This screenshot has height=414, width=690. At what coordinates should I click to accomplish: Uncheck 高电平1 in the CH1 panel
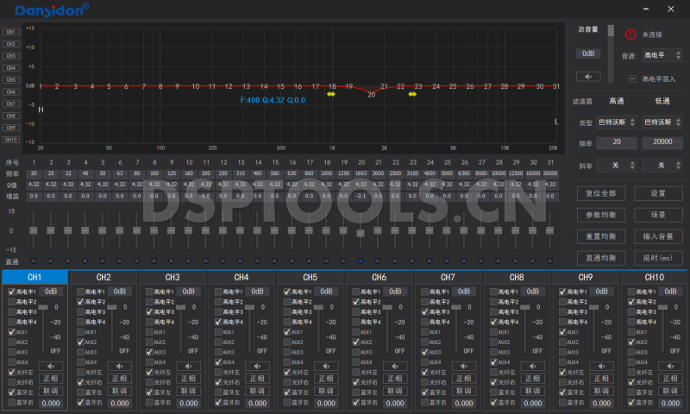(11, 292)
